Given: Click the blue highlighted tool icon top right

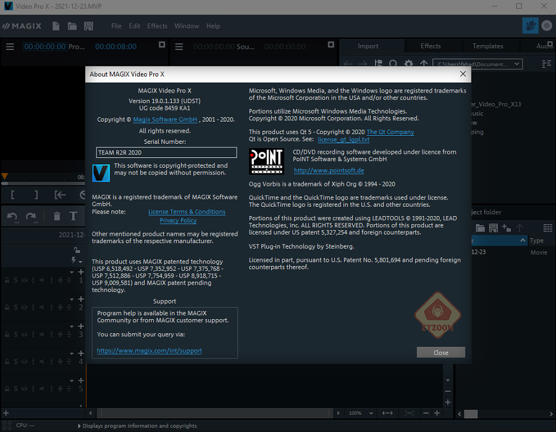Looking at the screenshot, I should click(x=531, y=25).
